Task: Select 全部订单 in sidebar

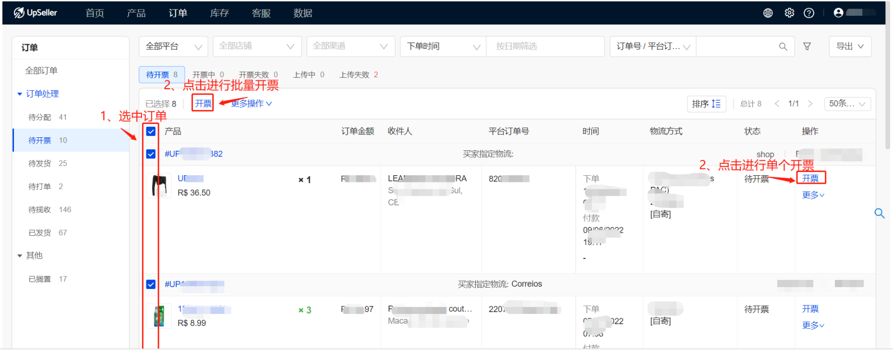Action: pyautogui.click(x=41, y=71)
